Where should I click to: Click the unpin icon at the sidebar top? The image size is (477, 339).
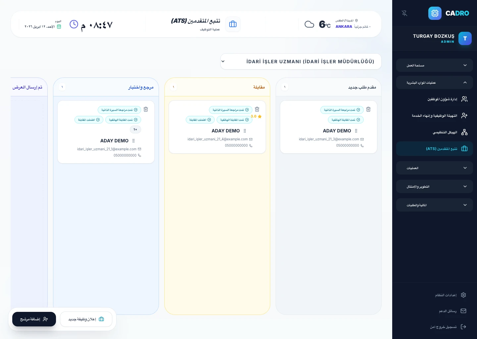[x=404, y=13]
